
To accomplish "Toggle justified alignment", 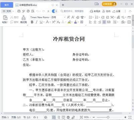I will pos(104,22).
